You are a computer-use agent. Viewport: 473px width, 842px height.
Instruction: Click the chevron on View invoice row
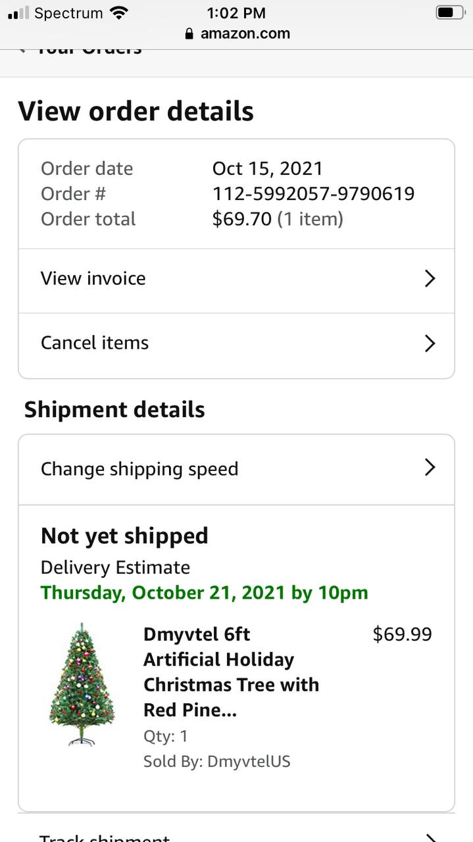[x=430, y=279]
